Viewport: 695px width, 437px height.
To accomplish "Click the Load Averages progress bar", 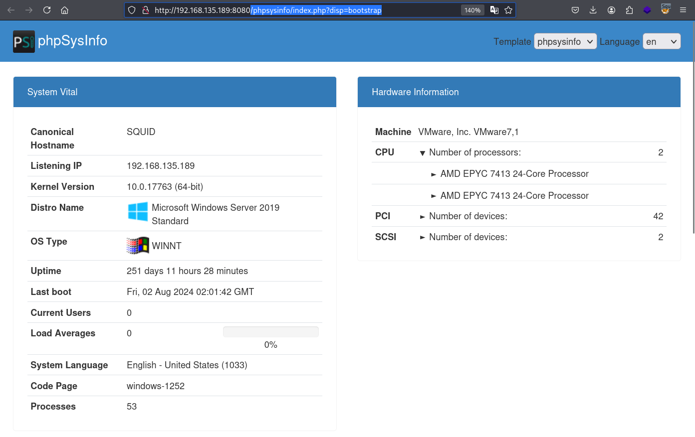I will 271,332.
